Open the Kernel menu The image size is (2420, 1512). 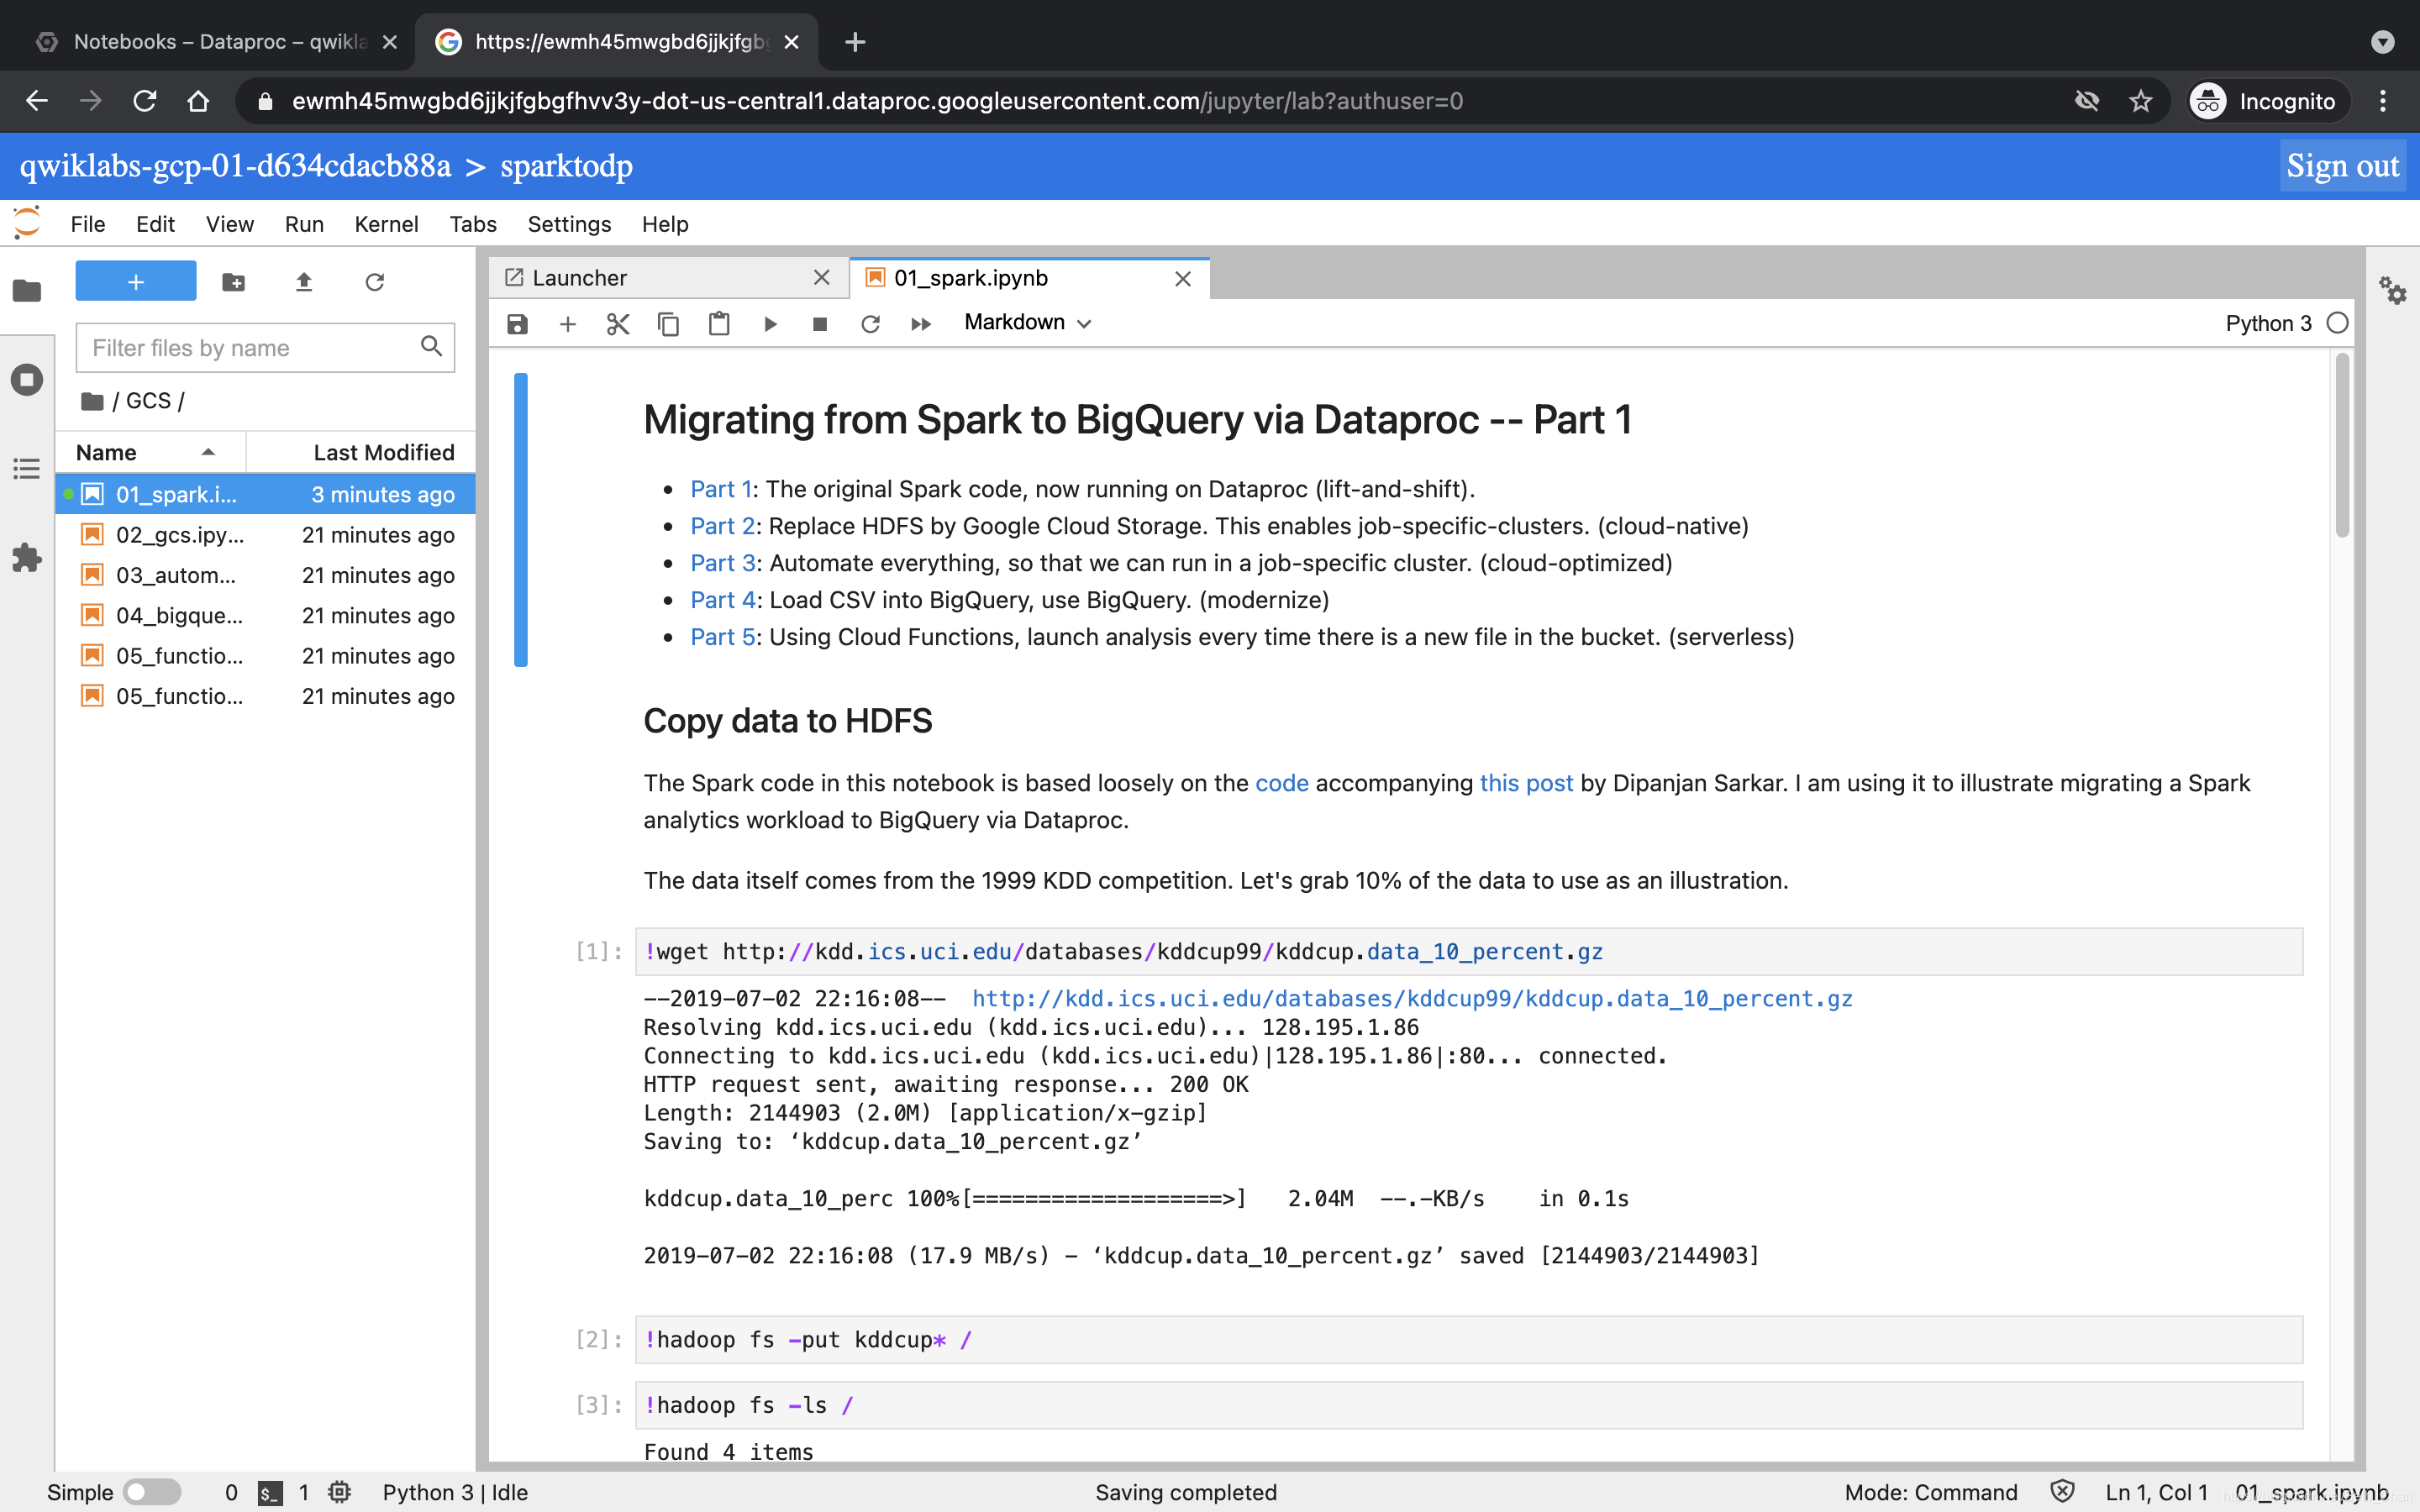(386, 224)
